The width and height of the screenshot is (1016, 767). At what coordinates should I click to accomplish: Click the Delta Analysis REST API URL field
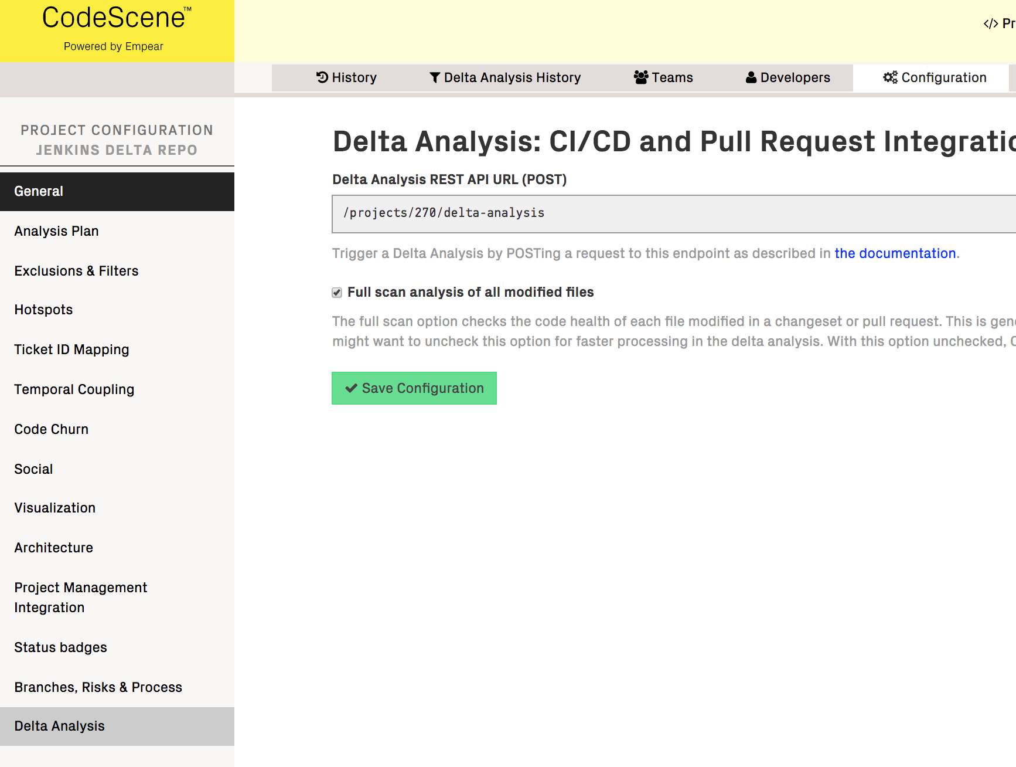tap(674, 213)
